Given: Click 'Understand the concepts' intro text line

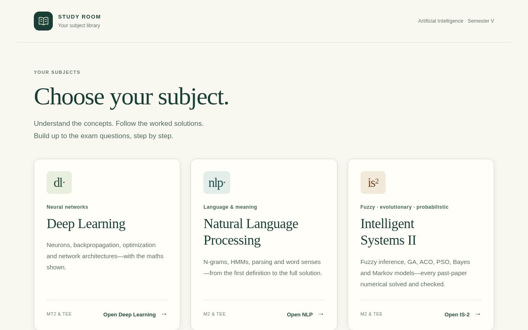Looking at the screenshot, I should (x=119, y=124).
